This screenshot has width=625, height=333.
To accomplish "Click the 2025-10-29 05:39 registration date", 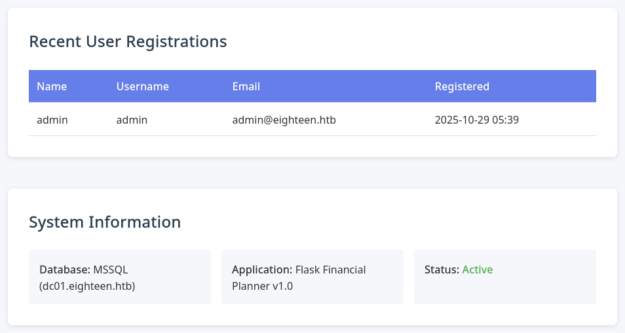I will coord(477,120).
